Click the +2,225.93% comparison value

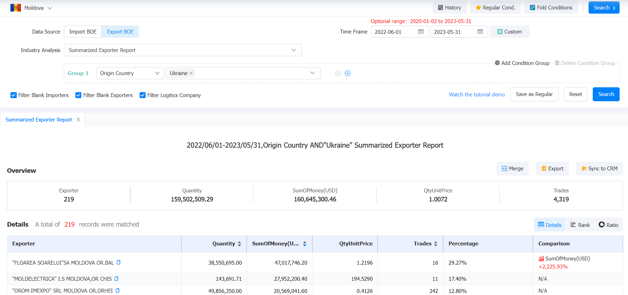click(x=553, y=267)
